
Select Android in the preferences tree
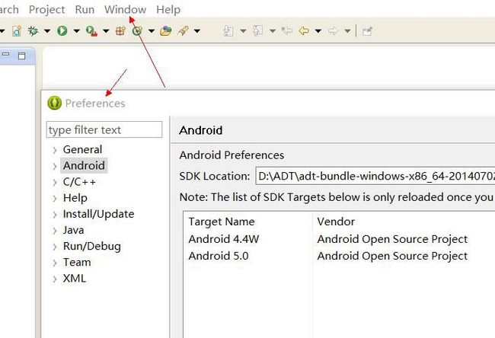click(x=84, y=165)
